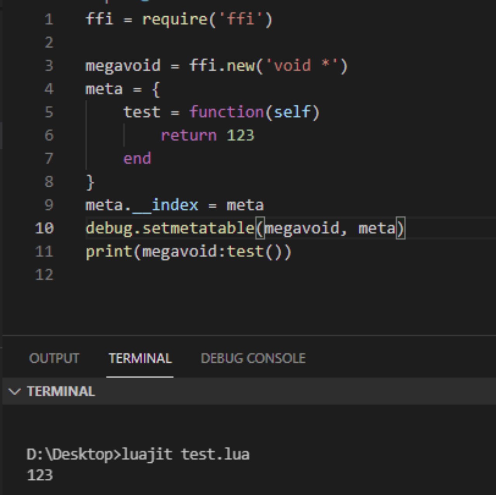Open the DEBUG CONSOLE tab
Image resolution: width=496 pixels, height=495 pixels.
tap(253, 358)
